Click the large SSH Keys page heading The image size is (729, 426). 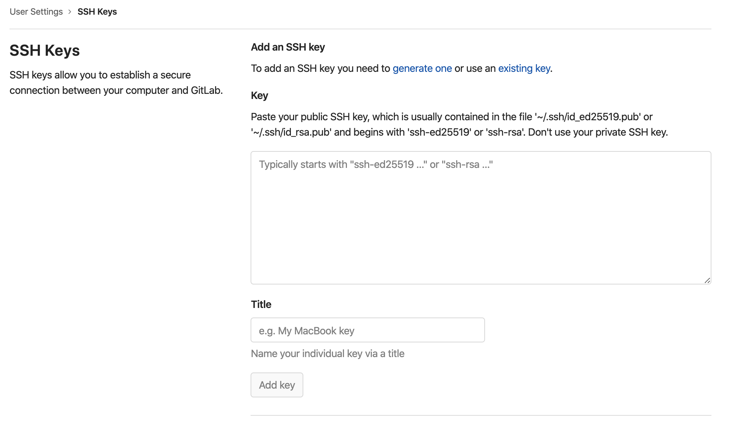pyautogui.click(x=45, y=51)
